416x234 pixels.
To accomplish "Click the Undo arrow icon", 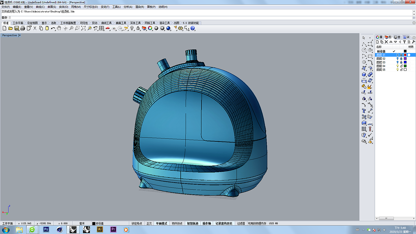I will point(53,29).
